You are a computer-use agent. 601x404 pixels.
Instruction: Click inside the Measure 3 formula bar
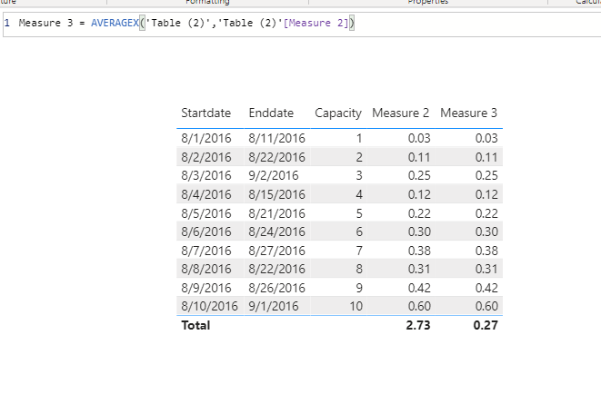pyautogui.click(x=302, y=24)
